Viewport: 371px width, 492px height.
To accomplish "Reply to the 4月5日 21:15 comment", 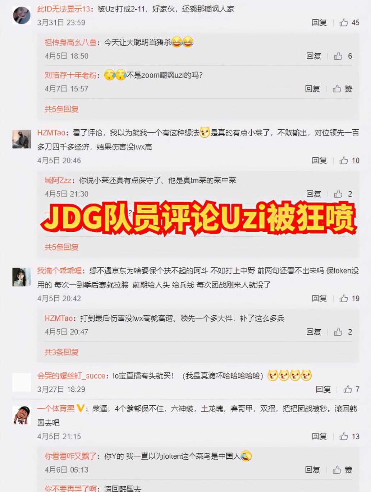I will 319,436.
